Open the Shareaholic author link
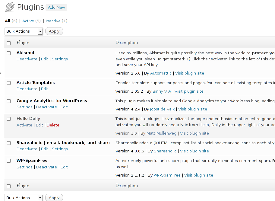The image size is (275, 201). pos(165,151)
